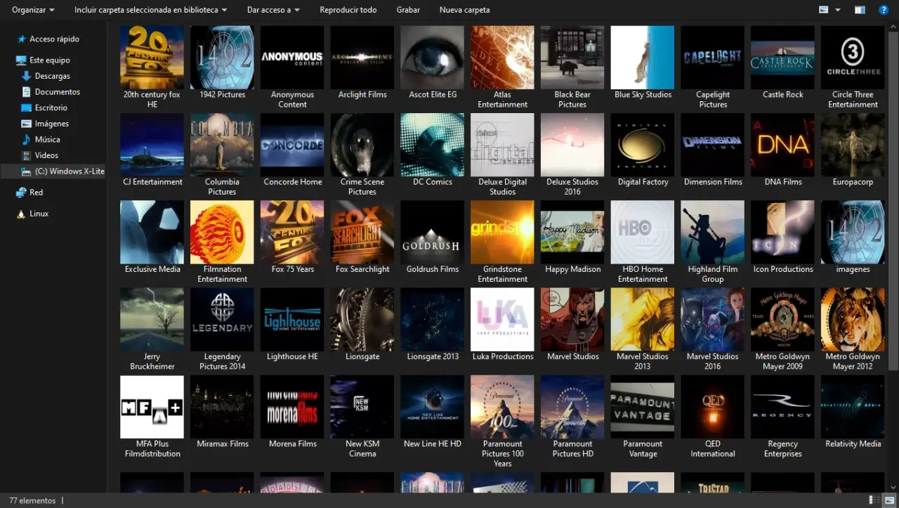Select the Atlas Entertainment folder

point(503,67)
